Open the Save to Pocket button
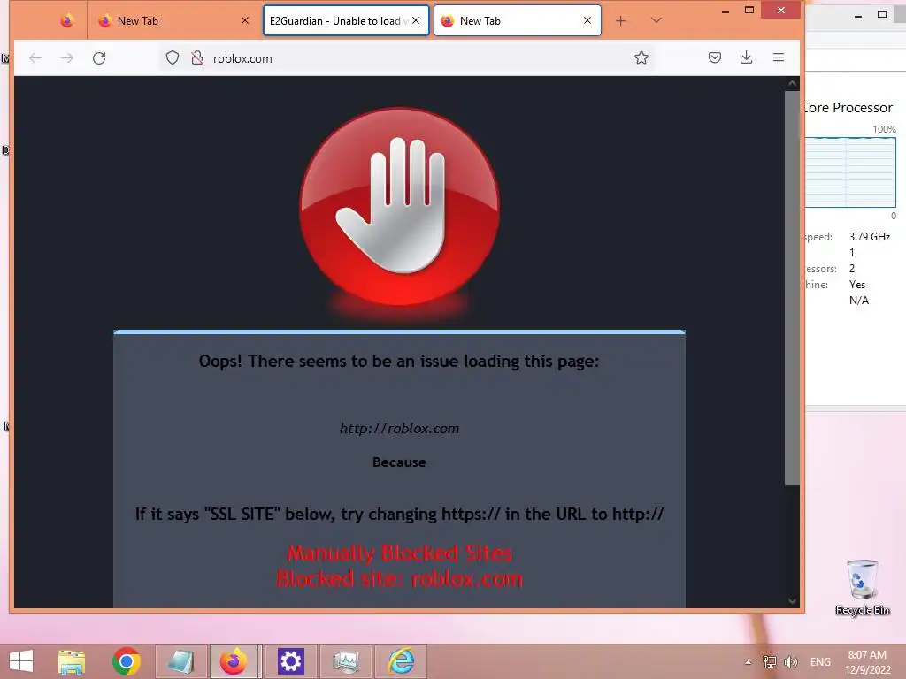The width and height of the screenshot is (906, 679). [x=715, y=57]
